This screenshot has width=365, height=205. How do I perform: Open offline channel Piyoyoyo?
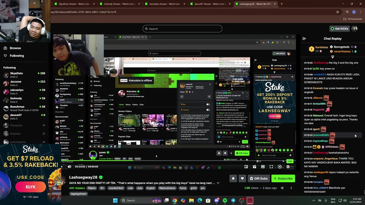tap(24, 125)
